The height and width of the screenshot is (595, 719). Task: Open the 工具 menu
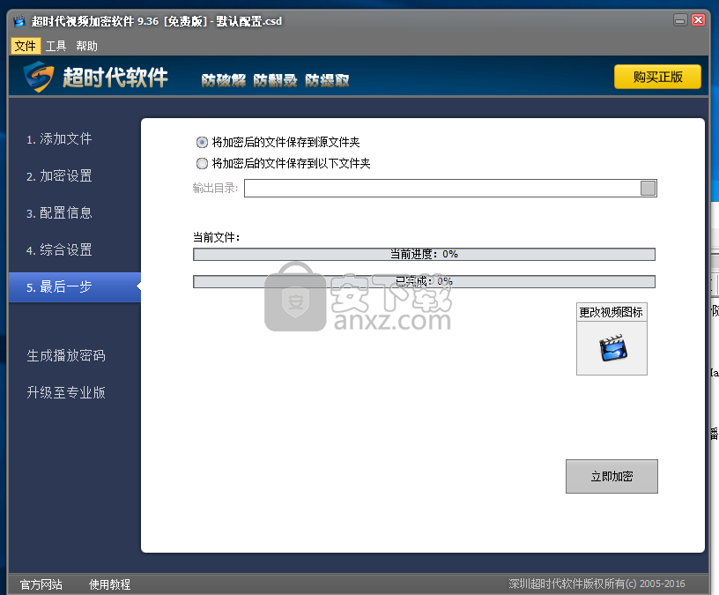point(56,46)
